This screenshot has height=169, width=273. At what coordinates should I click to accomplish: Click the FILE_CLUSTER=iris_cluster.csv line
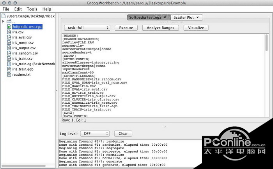coord(91,99)
